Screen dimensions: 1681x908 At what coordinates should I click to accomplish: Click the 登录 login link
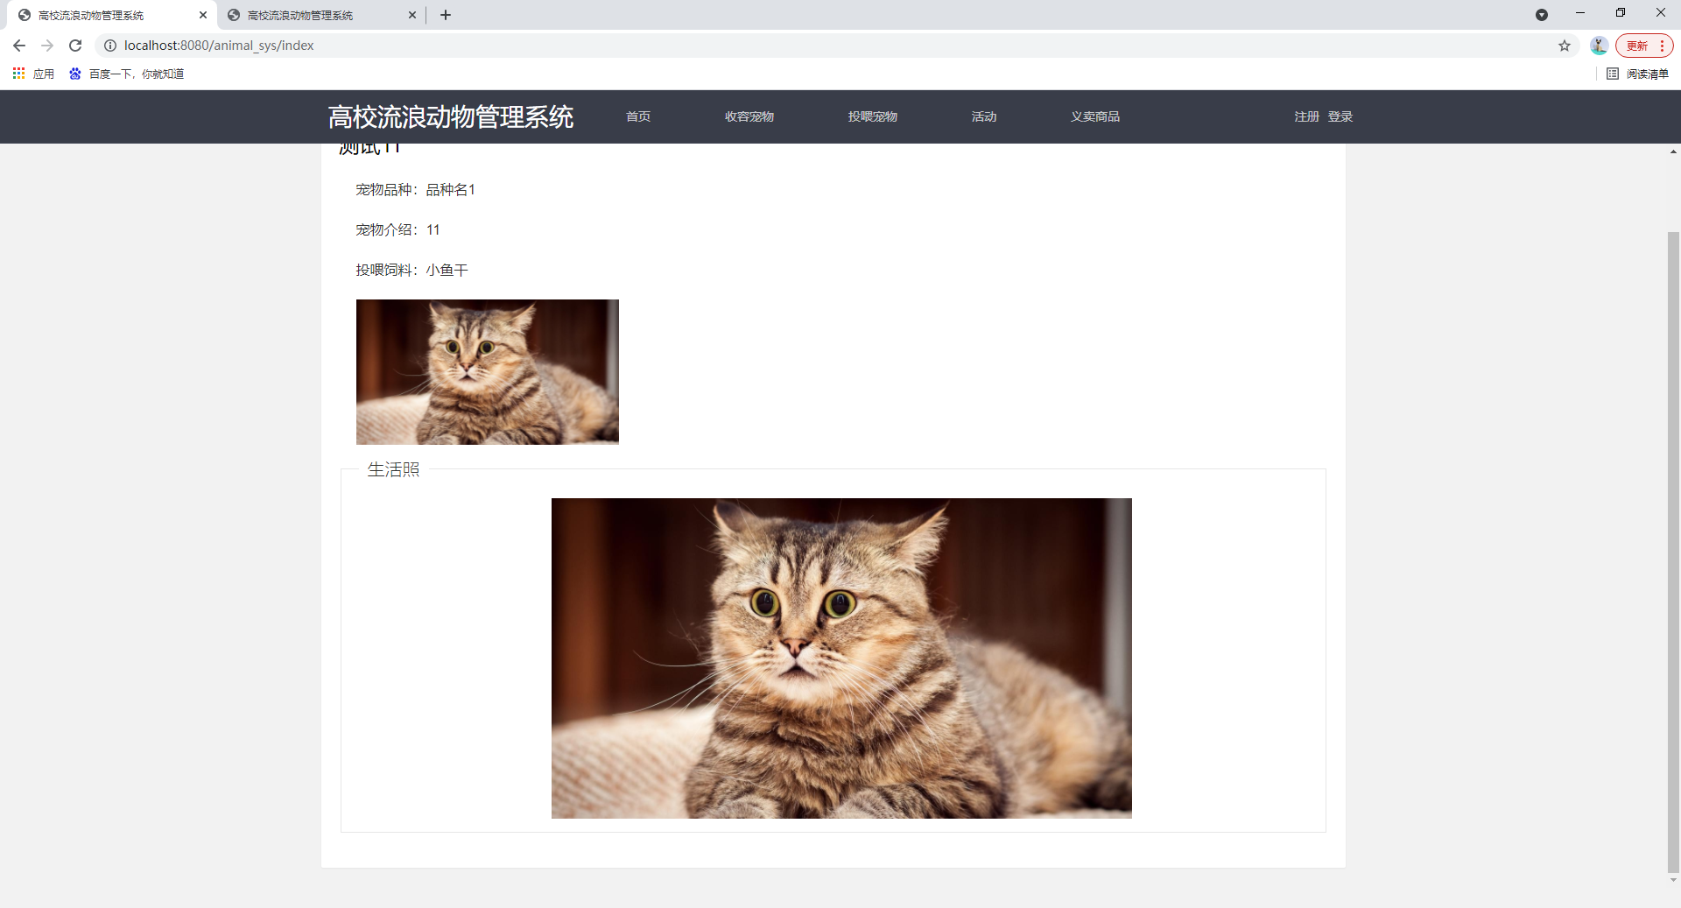coord(1340,116)
